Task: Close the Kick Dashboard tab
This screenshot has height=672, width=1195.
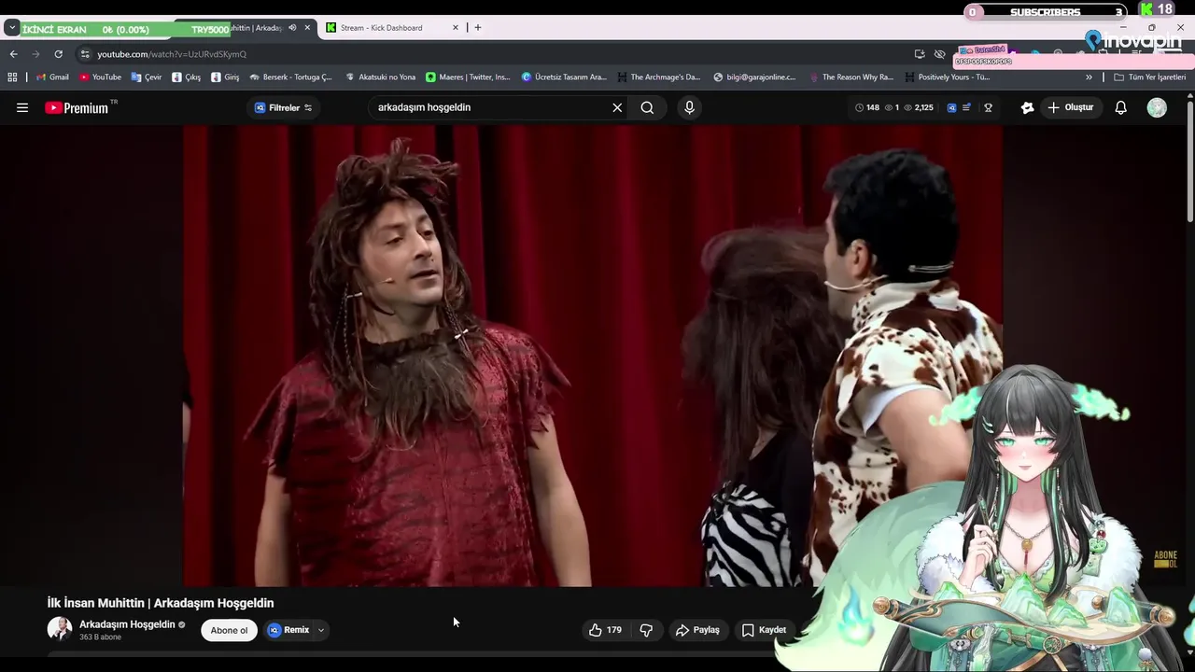Action: pyautogui.click(x=456, y=28)
